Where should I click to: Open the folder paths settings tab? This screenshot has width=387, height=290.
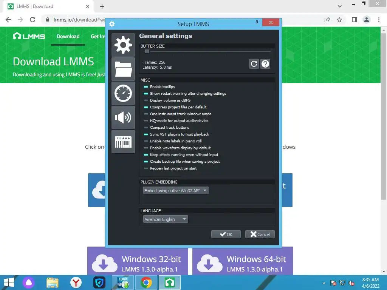coord(123,69)
